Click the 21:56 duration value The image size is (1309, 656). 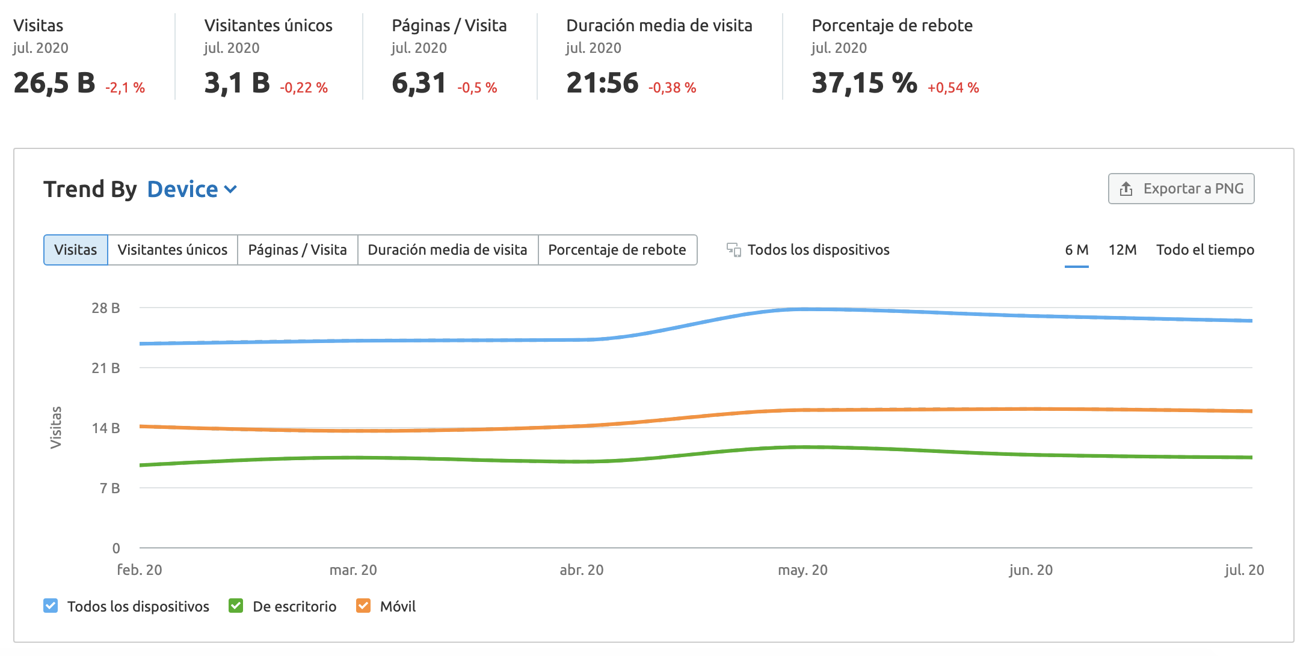(602, 83)
